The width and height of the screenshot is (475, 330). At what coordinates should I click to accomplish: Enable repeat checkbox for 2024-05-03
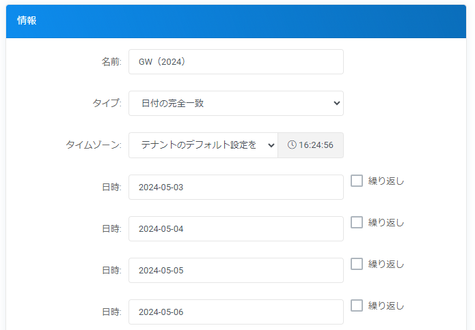tap(357, 181)
